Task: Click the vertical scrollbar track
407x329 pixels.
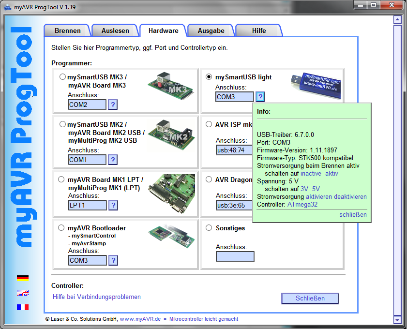Action: pos(397,170)
